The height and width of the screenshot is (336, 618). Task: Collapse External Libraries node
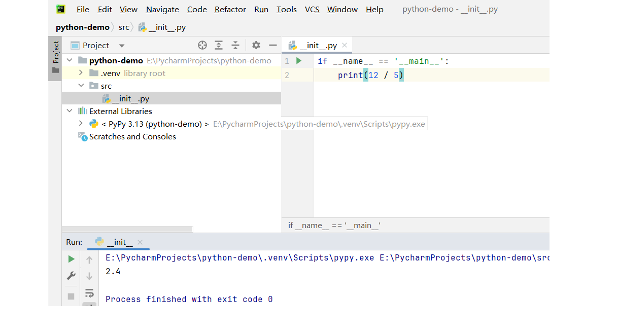(70, 111)
